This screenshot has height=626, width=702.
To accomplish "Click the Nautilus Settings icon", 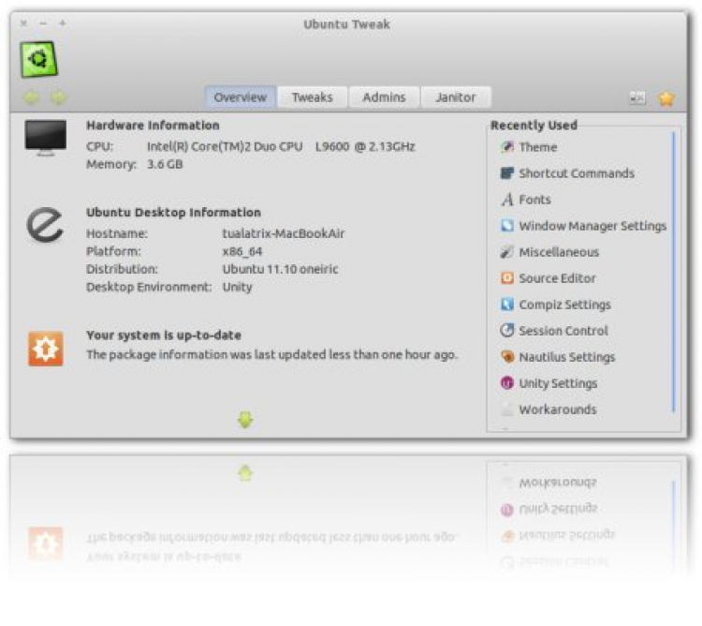I will pos(506,357).
